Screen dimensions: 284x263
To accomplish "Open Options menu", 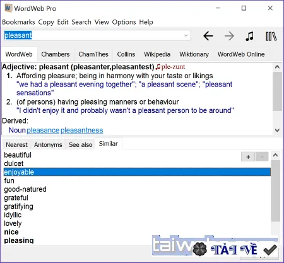I will pos(124,22).
